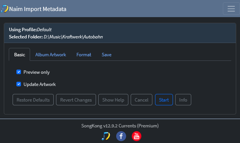Click the SongKong music note logo in header
Image resolution: width=240 pixels, height=143 pixels.
click(4, 9)
